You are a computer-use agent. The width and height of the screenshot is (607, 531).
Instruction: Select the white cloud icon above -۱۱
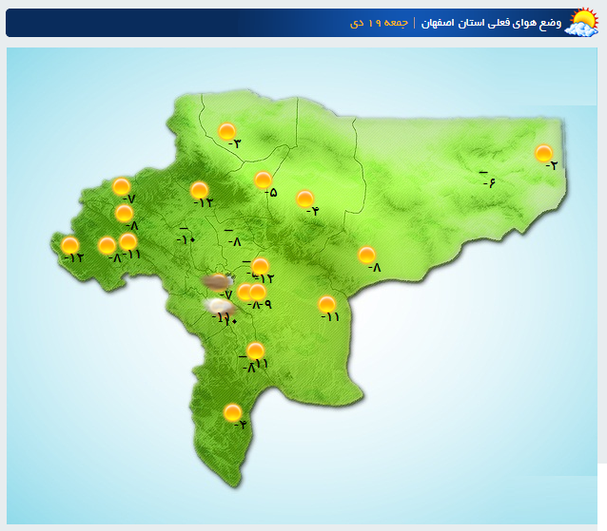tap(220, 307)
